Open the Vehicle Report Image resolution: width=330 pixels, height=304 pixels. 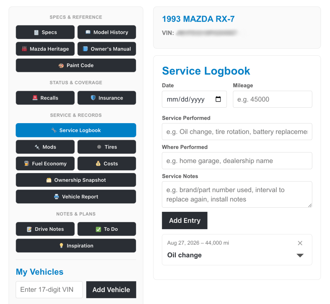pos(76,197)
